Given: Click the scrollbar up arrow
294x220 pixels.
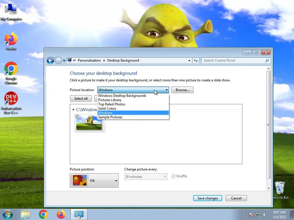Looking at the screenshot, I should pyautogui.click(x=268, y=69).
